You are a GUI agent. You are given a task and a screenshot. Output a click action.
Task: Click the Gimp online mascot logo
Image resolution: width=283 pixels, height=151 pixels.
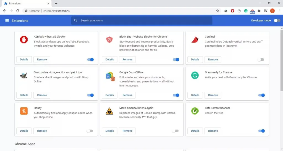click(24, 75)
